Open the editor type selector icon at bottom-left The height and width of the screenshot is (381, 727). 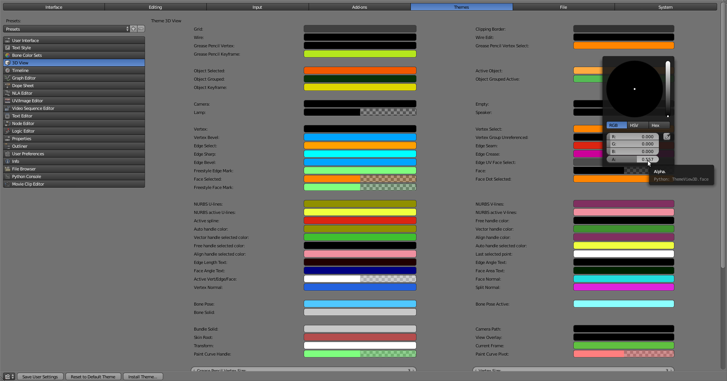pos(9,376)
